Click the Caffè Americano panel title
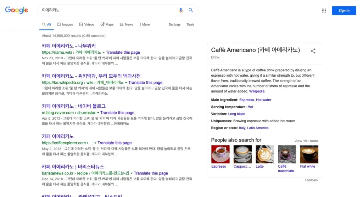363x197 pixels. tap(255, 50)
